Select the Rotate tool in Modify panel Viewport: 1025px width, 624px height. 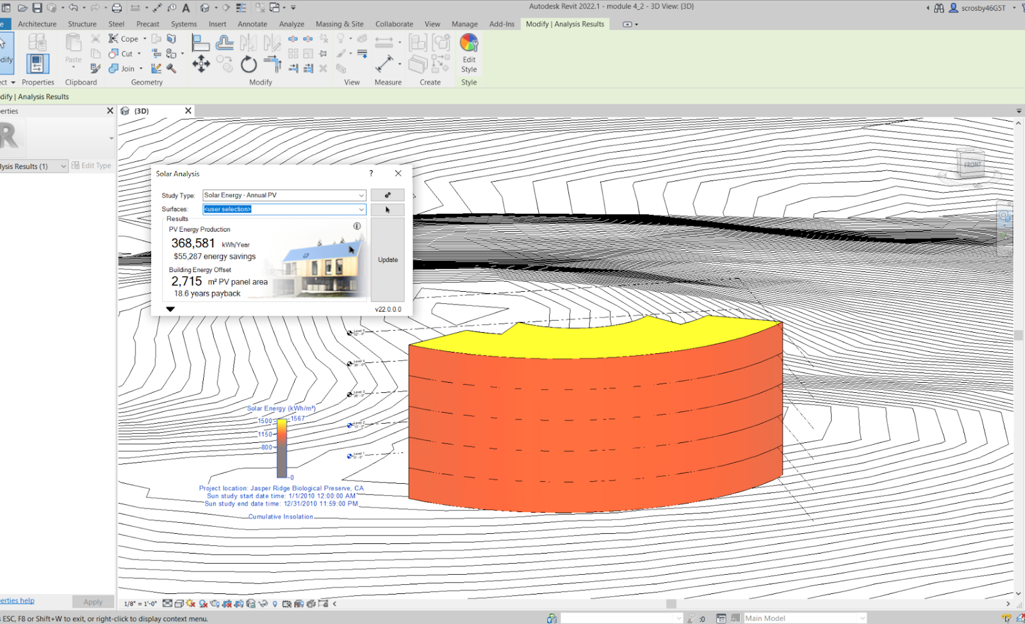tap(249, 64)
